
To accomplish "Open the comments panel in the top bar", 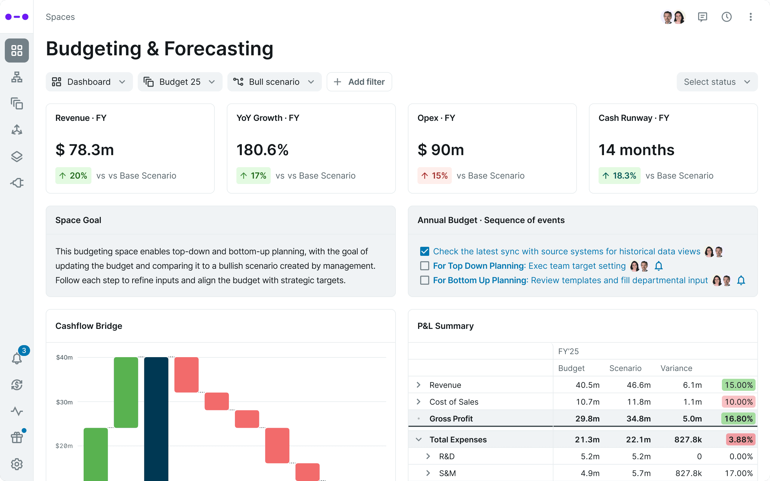I will coord(703,17).
